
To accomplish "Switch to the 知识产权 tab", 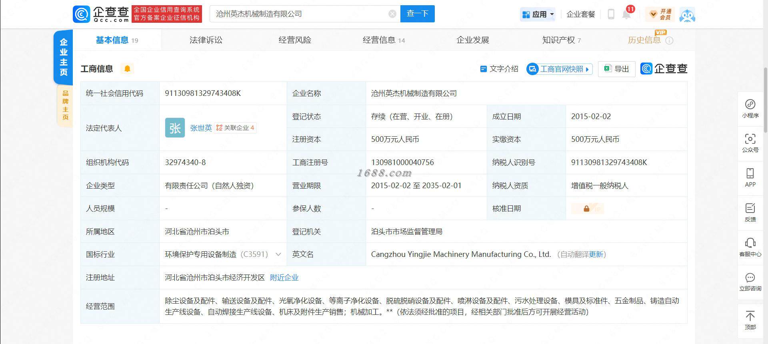I will tap(561, 40).
